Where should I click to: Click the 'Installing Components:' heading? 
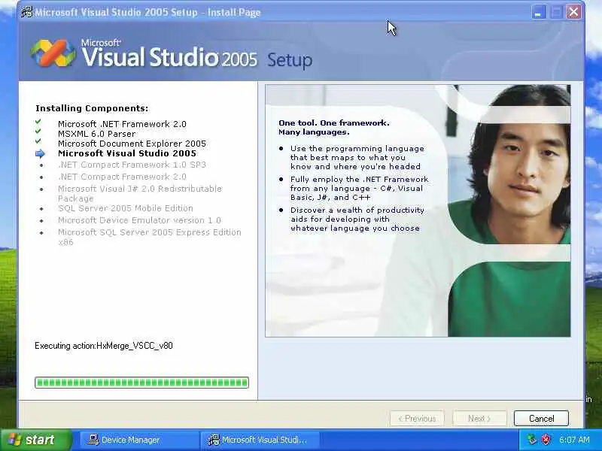click(x=92, y=108)
